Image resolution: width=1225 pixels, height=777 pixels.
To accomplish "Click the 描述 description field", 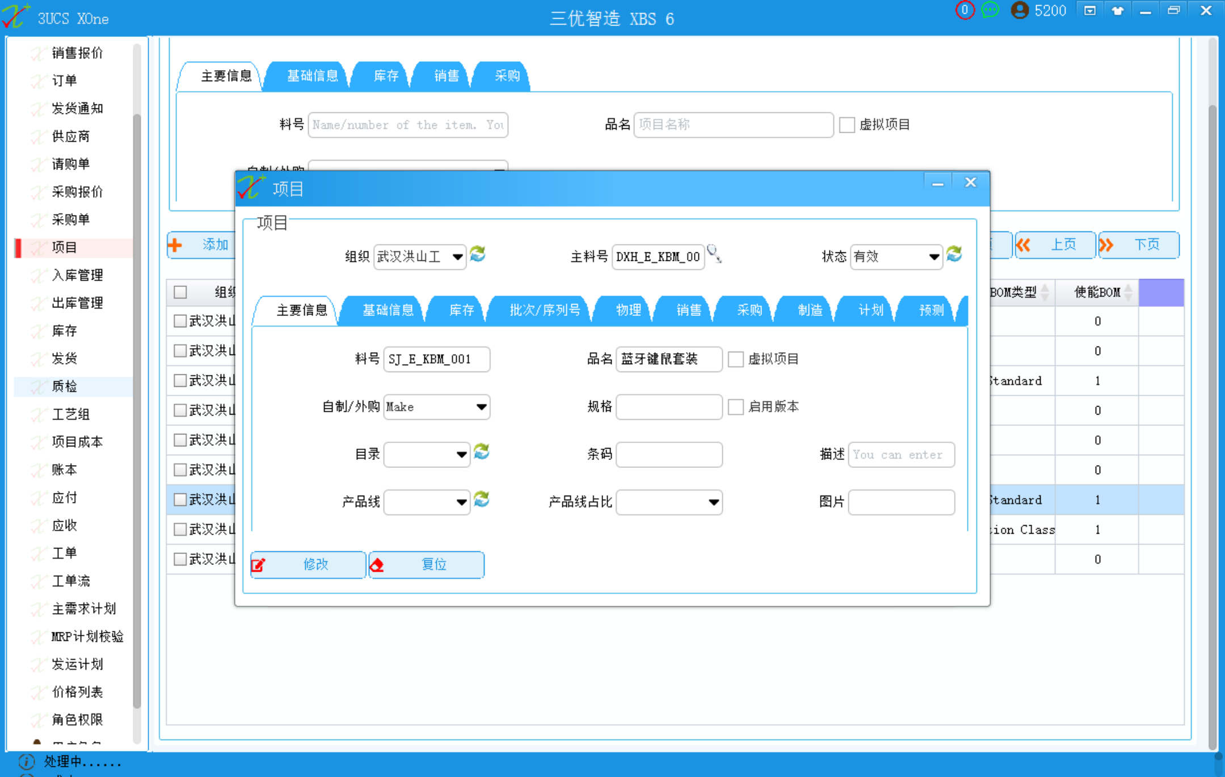I will pos(901,454).
